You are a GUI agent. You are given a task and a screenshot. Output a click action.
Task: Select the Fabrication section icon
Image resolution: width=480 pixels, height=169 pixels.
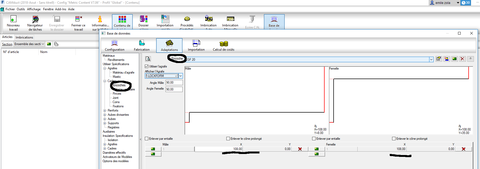point(142,43)
